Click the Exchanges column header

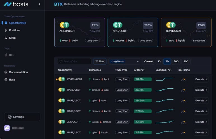[x=95, y=70]
